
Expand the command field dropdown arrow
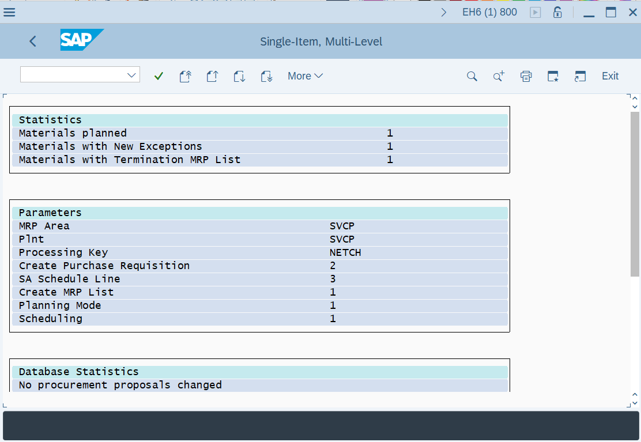132,74
